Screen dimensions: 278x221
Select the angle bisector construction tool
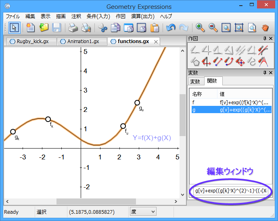tap(229, 50)
